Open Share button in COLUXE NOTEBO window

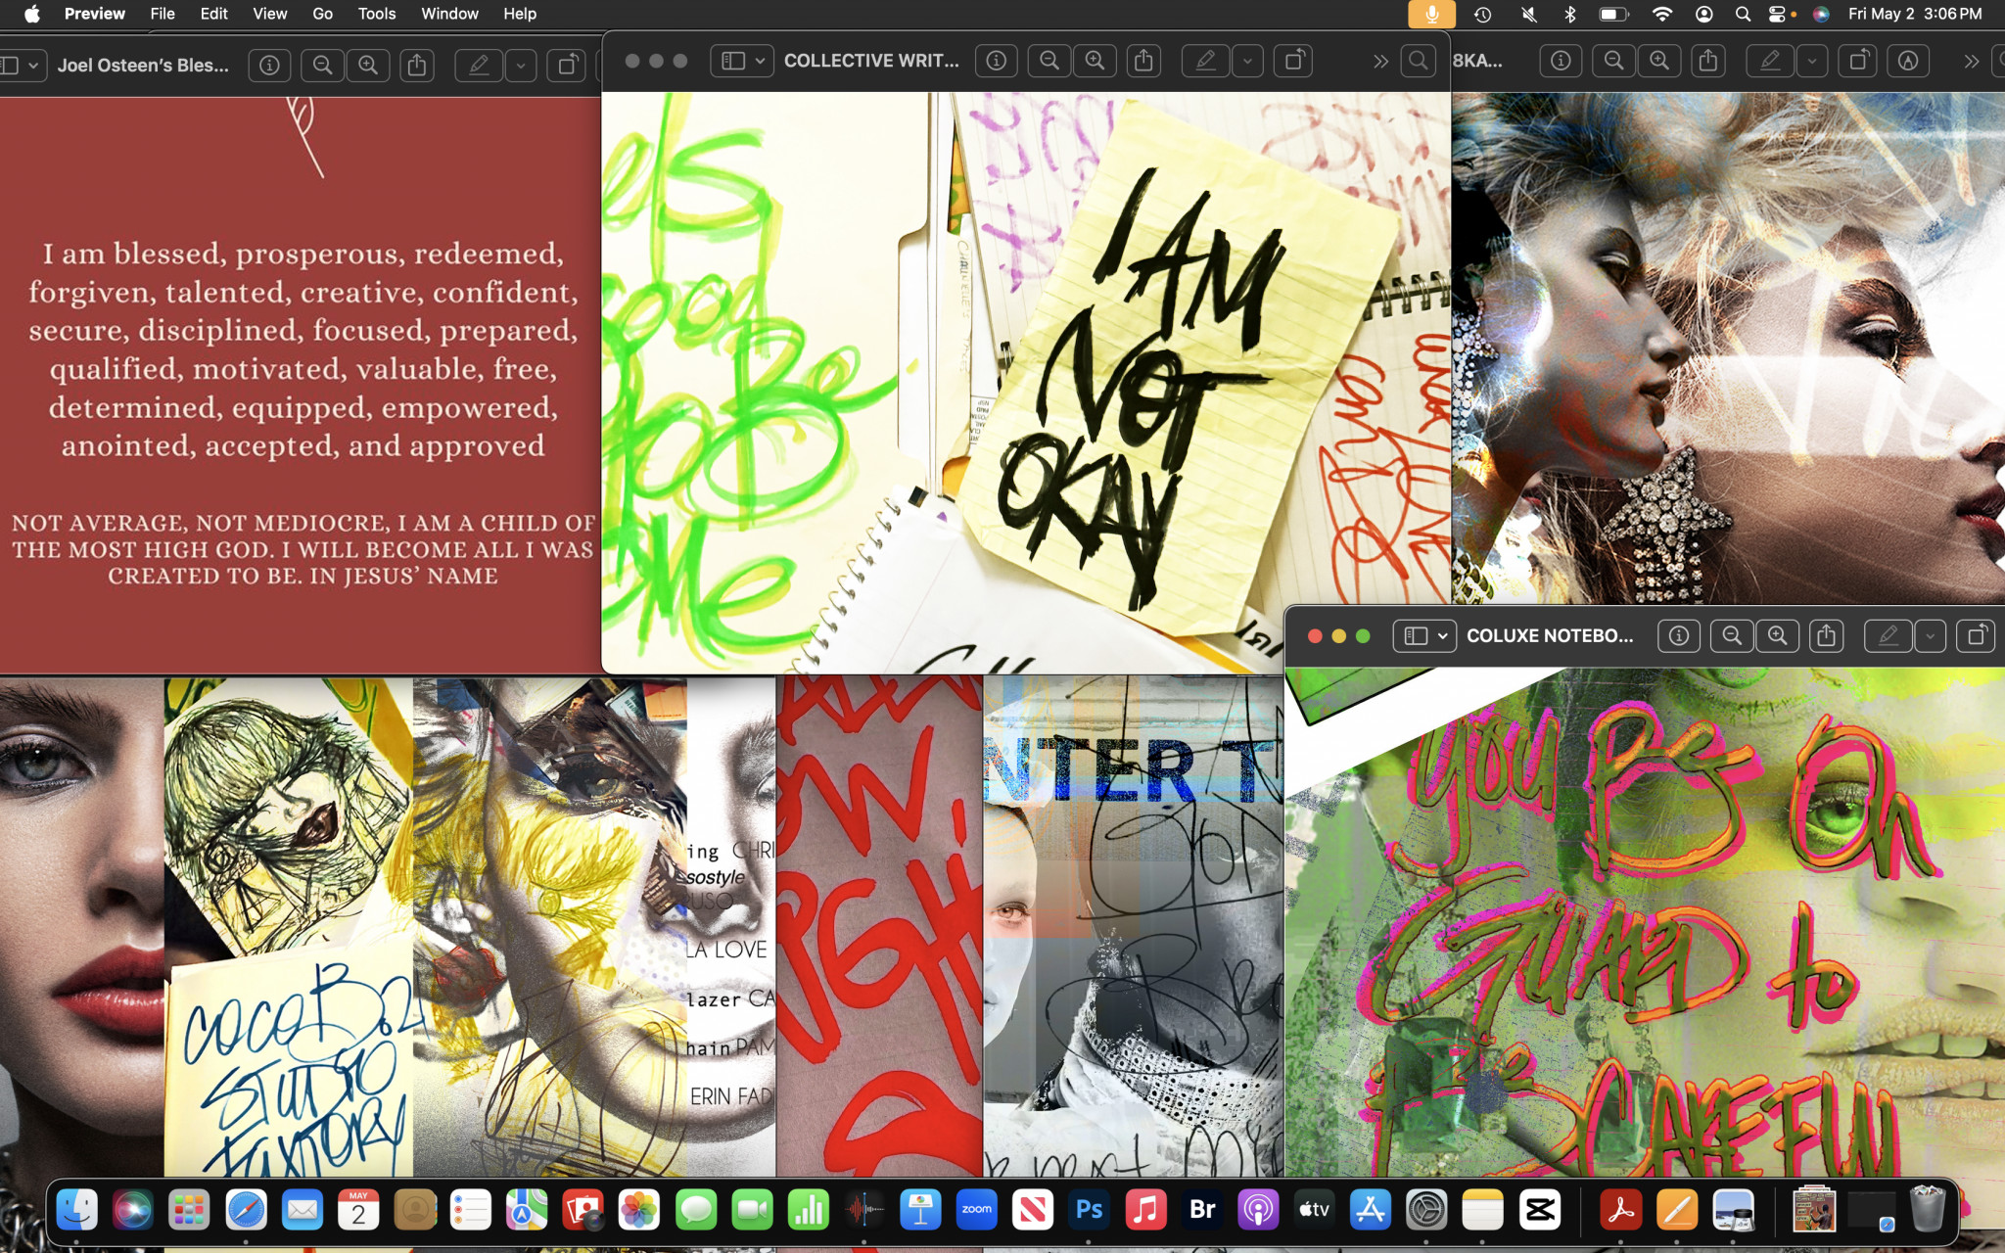pos(1826,636)
